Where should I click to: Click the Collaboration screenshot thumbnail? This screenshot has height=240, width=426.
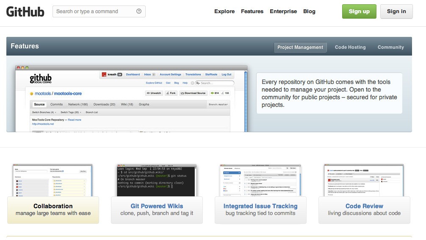click(53, 180)
